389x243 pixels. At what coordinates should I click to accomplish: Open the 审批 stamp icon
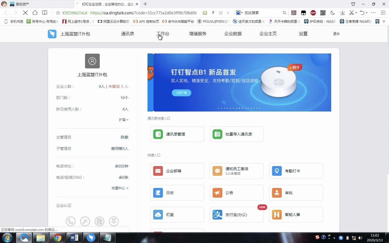[277, 193]
